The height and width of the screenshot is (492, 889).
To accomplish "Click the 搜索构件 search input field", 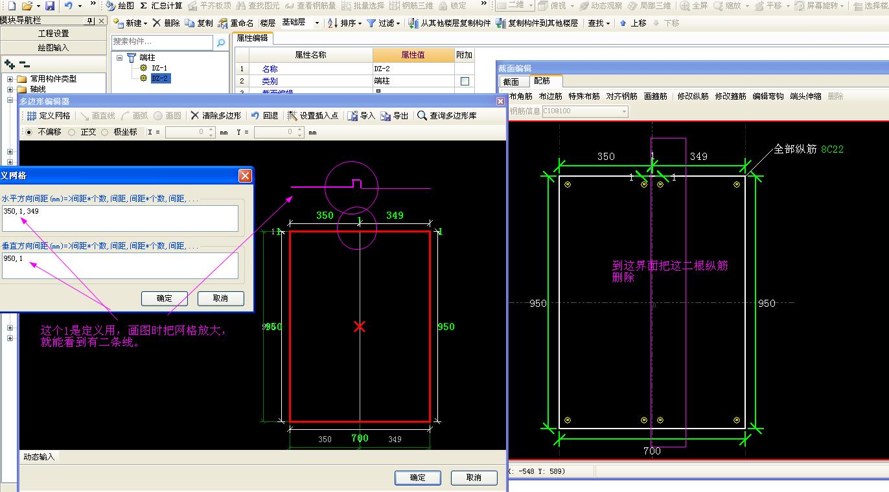I will (x=162, y=41).
